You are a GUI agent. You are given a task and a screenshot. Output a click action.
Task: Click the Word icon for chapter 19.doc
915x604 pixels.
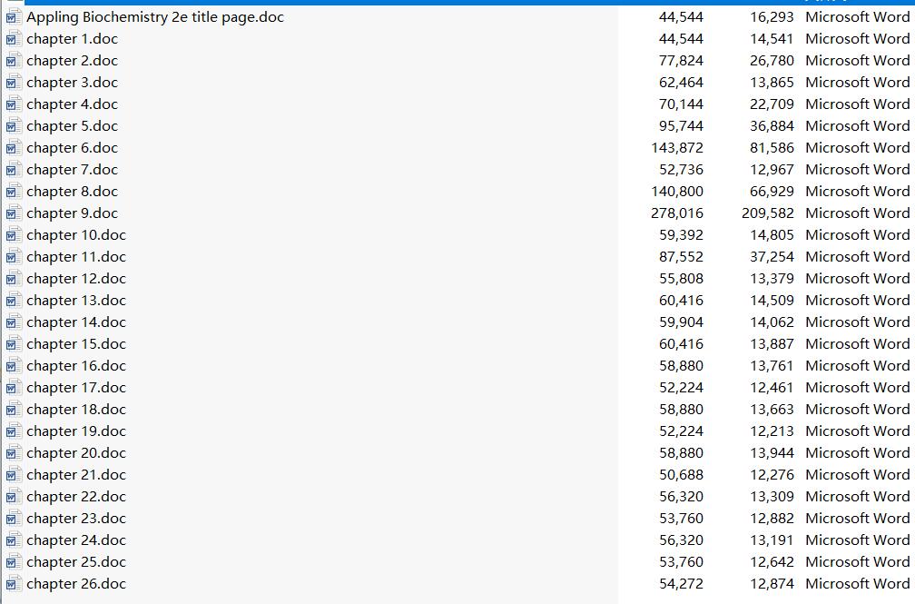coord(14,431)
